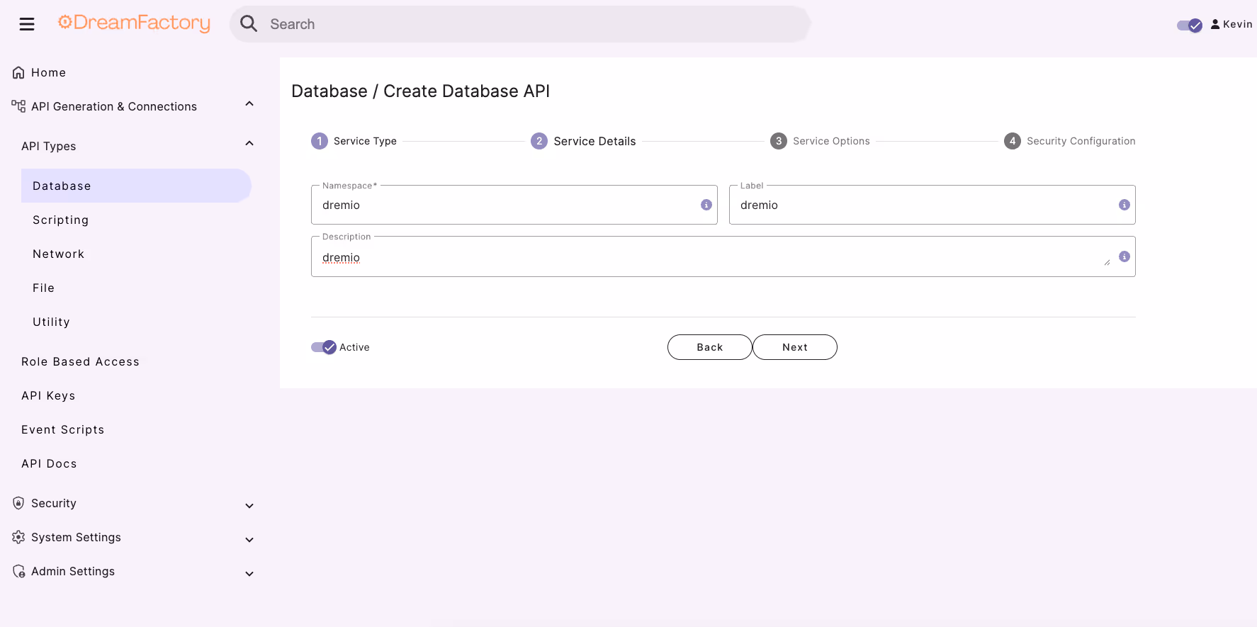
Task: Click the Security label in sidebar
Action: (54, 503)
